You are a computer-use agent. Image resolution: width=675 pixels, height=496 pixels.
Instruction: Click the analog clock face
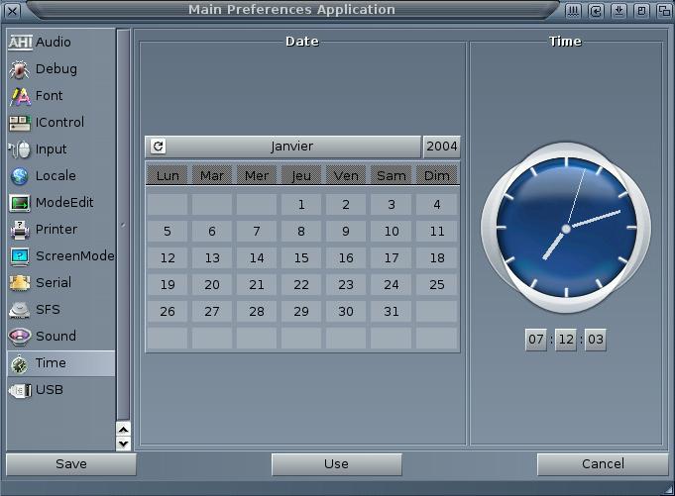click(x=566, y=229)
